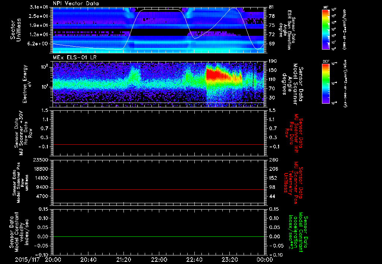The height and width of the screenshot is (264, 382).
Task: Click the red high-flux burst in the ELS spectrogram
Action: pos(217,74)
